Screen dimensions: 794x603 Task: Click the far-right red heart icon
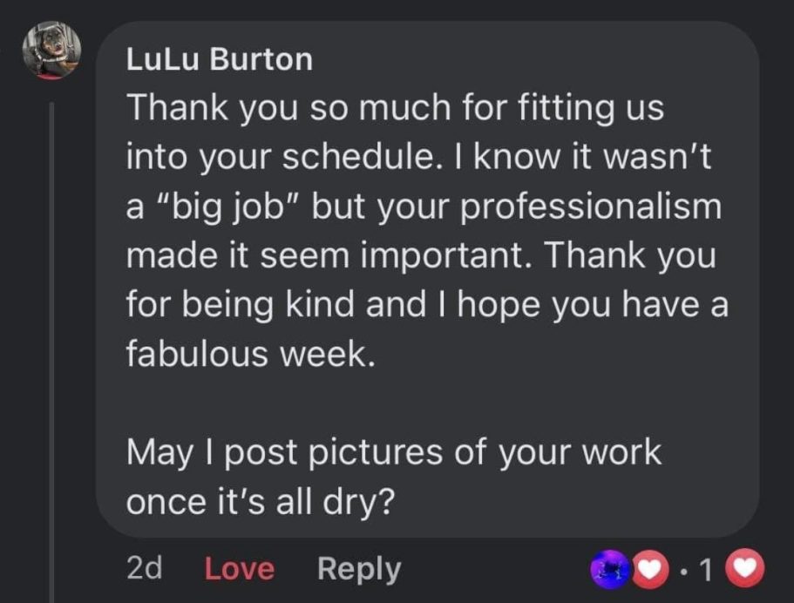pyautogui.click(x=747, y=569)
